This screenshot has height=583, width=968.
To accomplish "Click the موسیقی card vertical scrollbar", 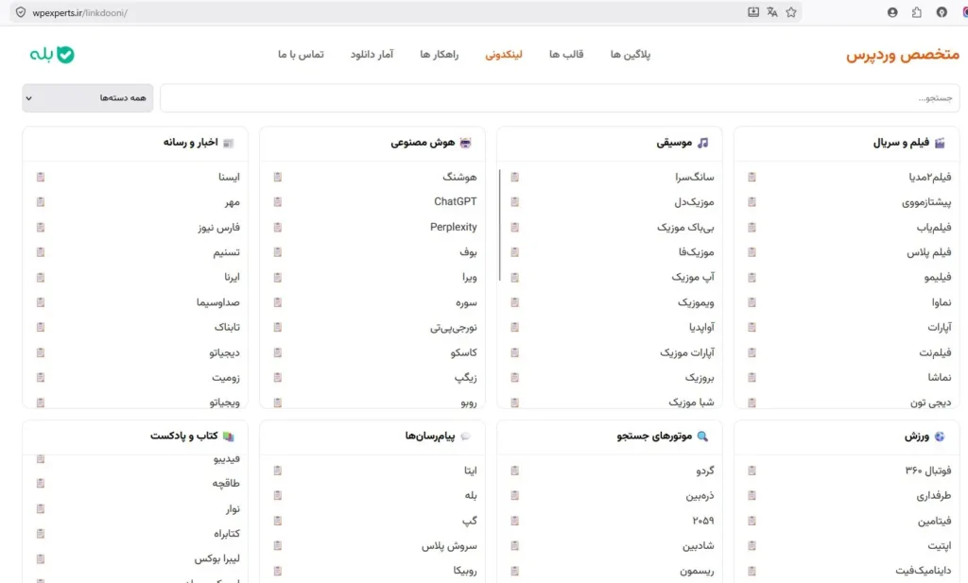I will point(499,225).
